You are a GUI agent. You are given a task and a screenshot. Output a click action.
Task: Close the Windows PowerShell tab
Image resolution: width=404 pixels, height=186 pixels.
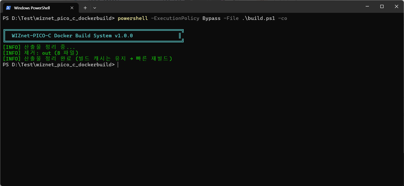(x=72, y=8)
